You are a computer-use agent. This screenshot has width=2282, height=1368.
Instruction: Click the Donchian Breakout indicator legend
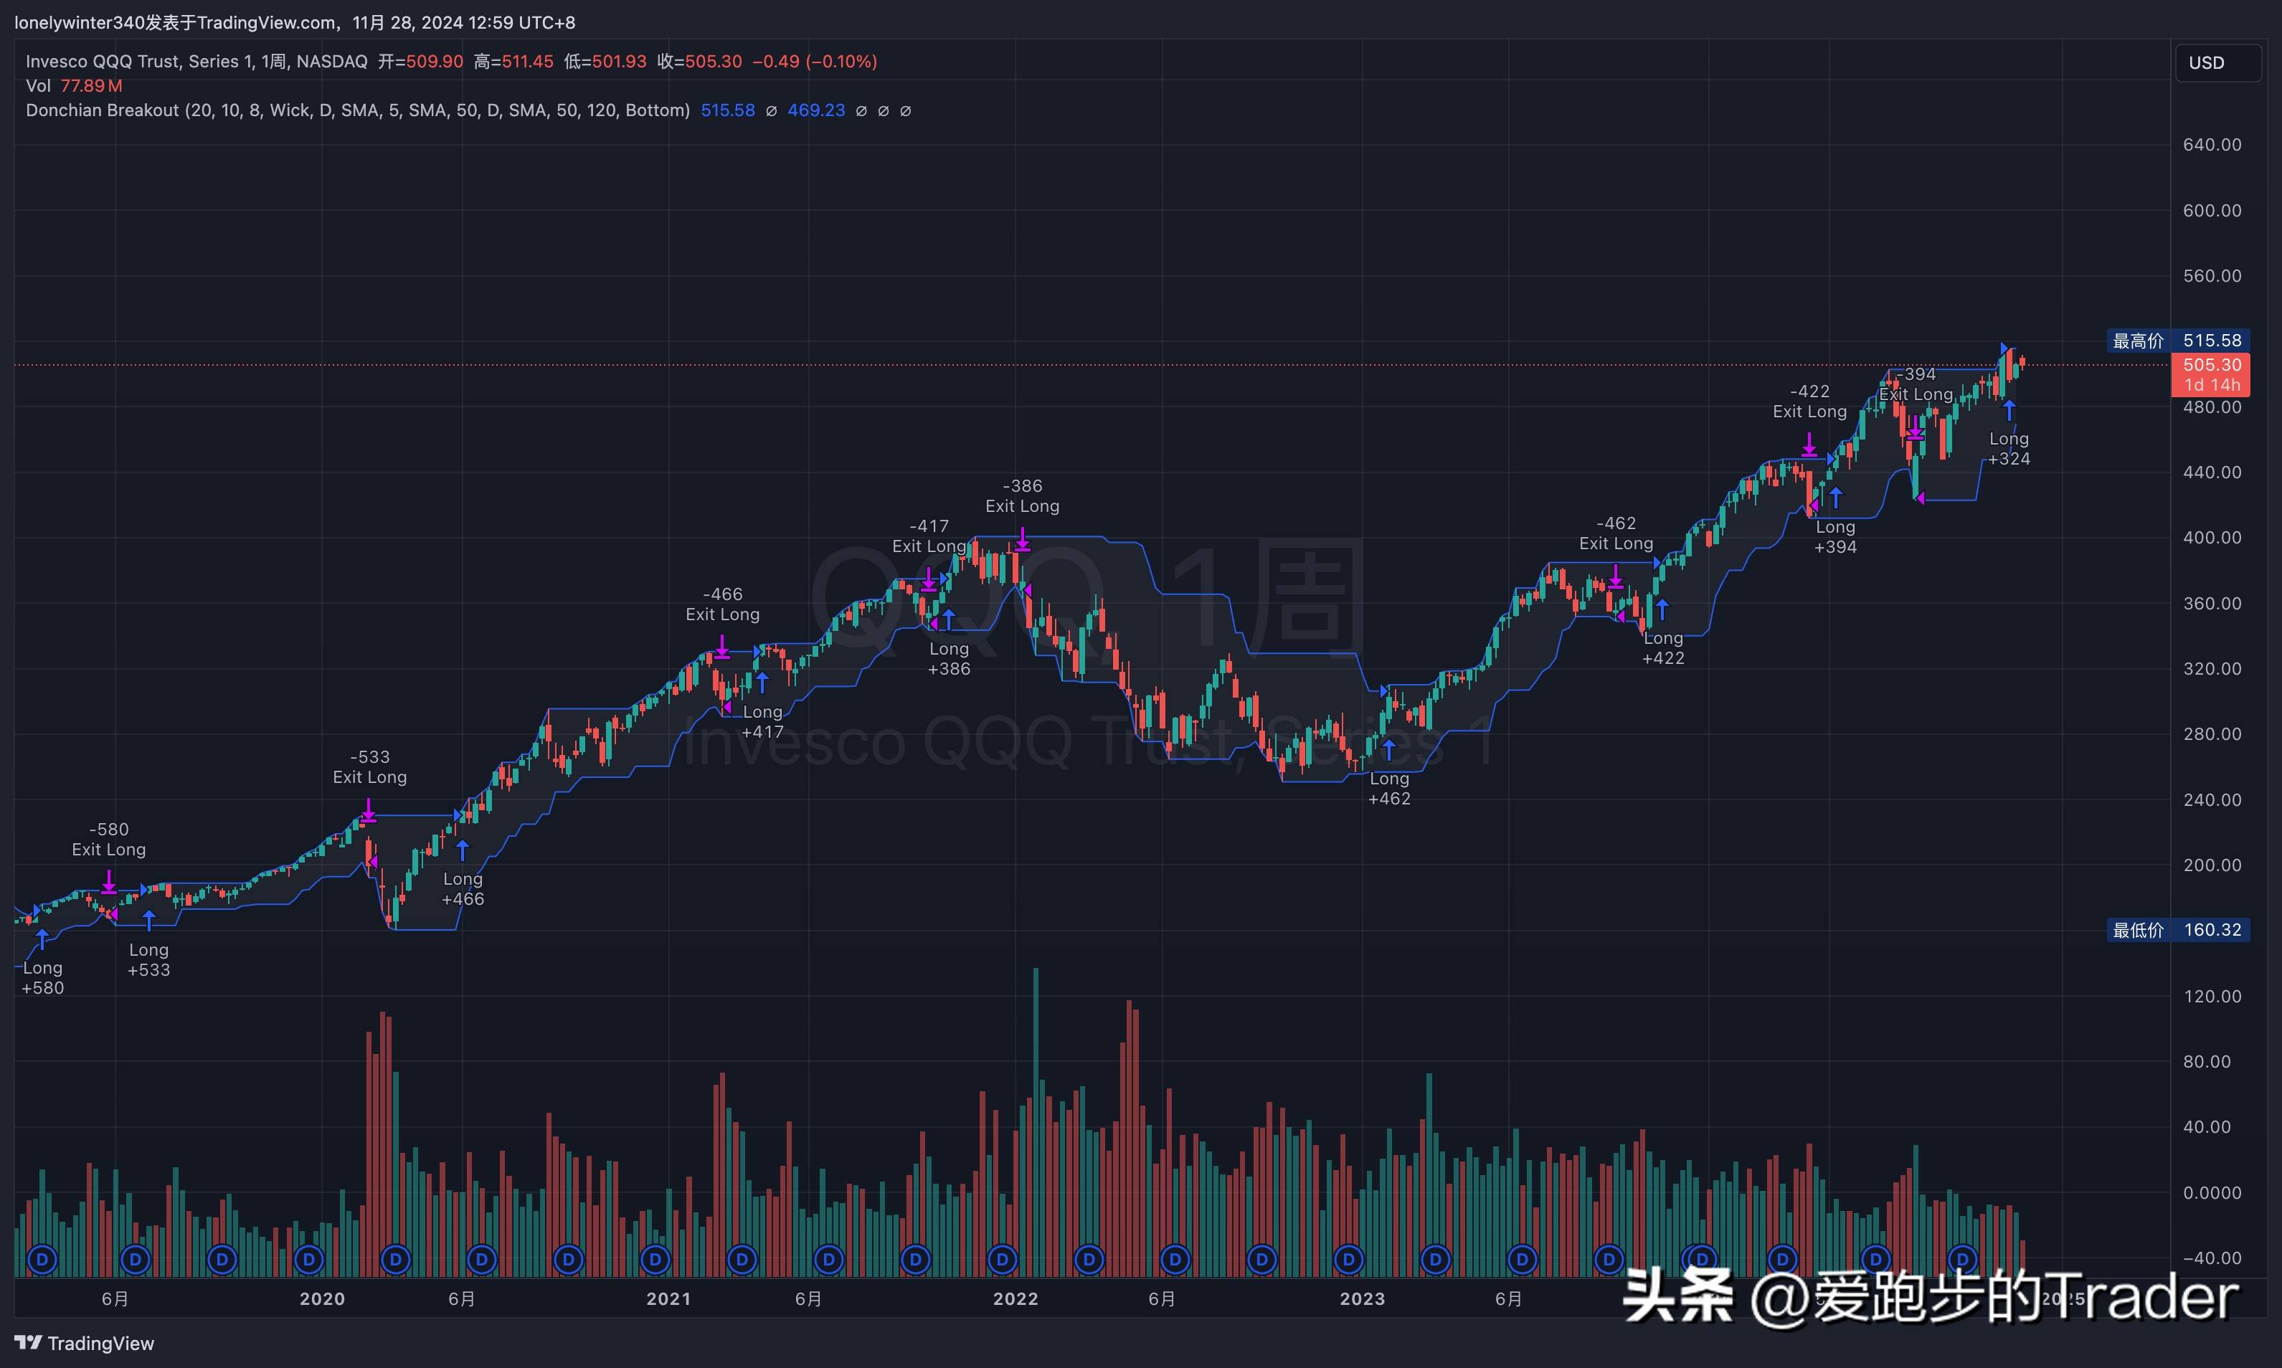click(x=358, y=110)
